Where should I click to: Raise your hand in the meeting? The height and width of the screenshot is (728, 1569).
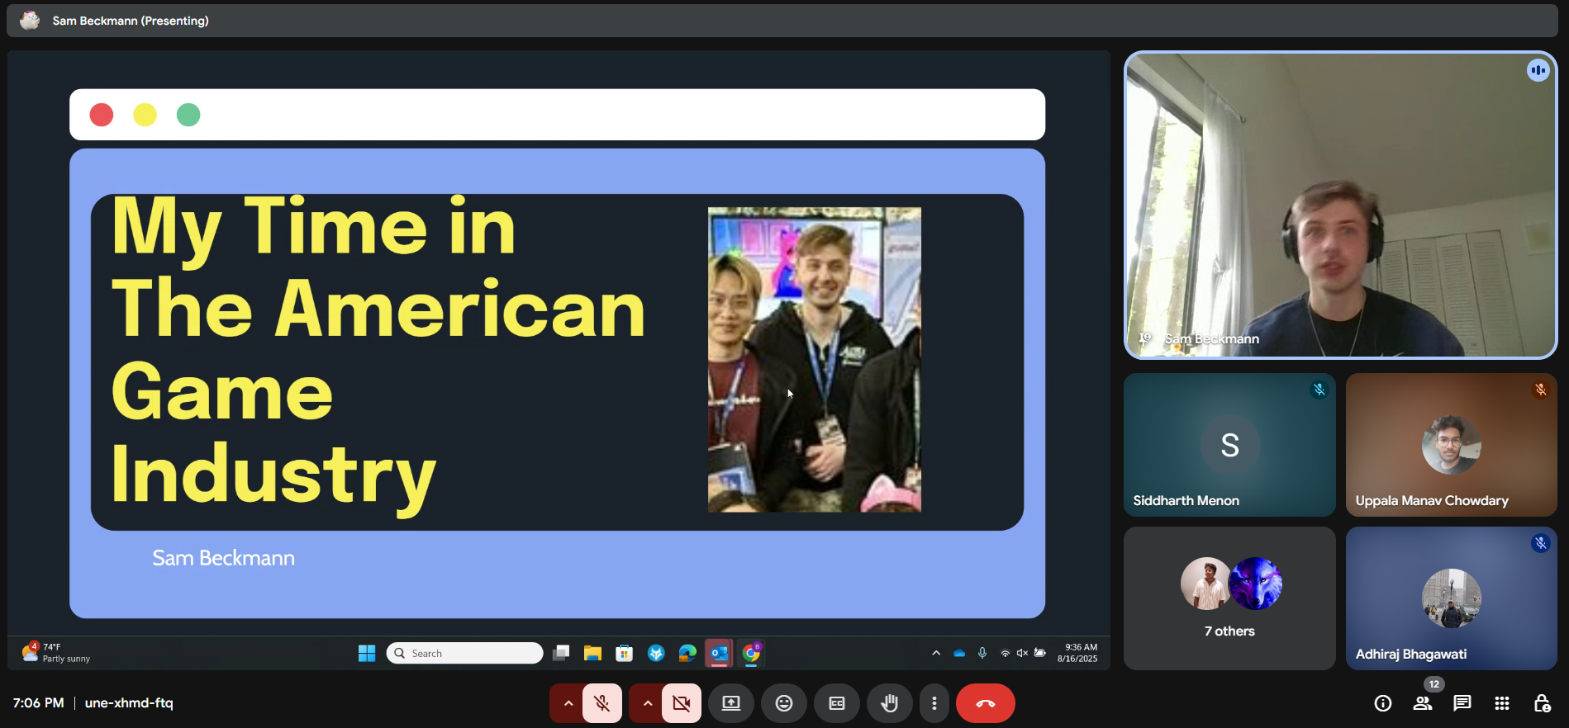click(x=890, y=703)
